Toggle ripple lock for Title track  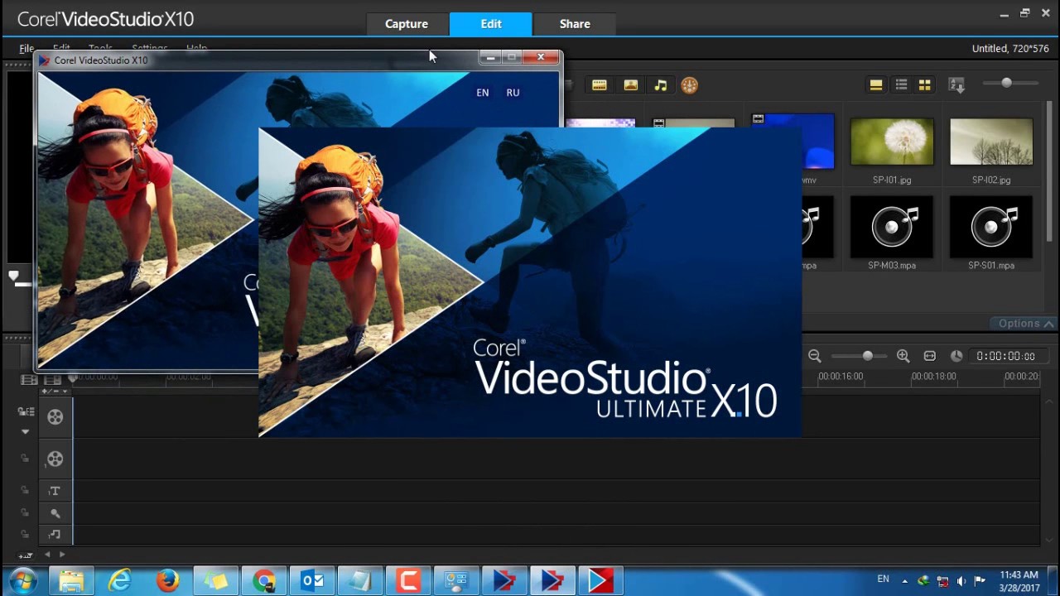click(x=25, y=491)
